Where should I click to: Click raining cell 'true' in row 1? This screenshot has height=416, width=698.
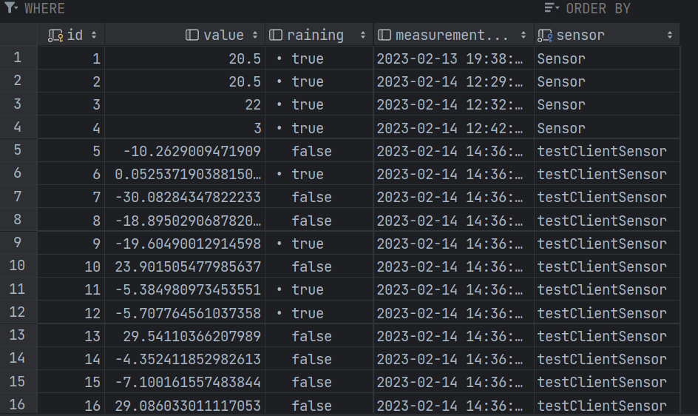pyautogui.click(x=319, y=58)
